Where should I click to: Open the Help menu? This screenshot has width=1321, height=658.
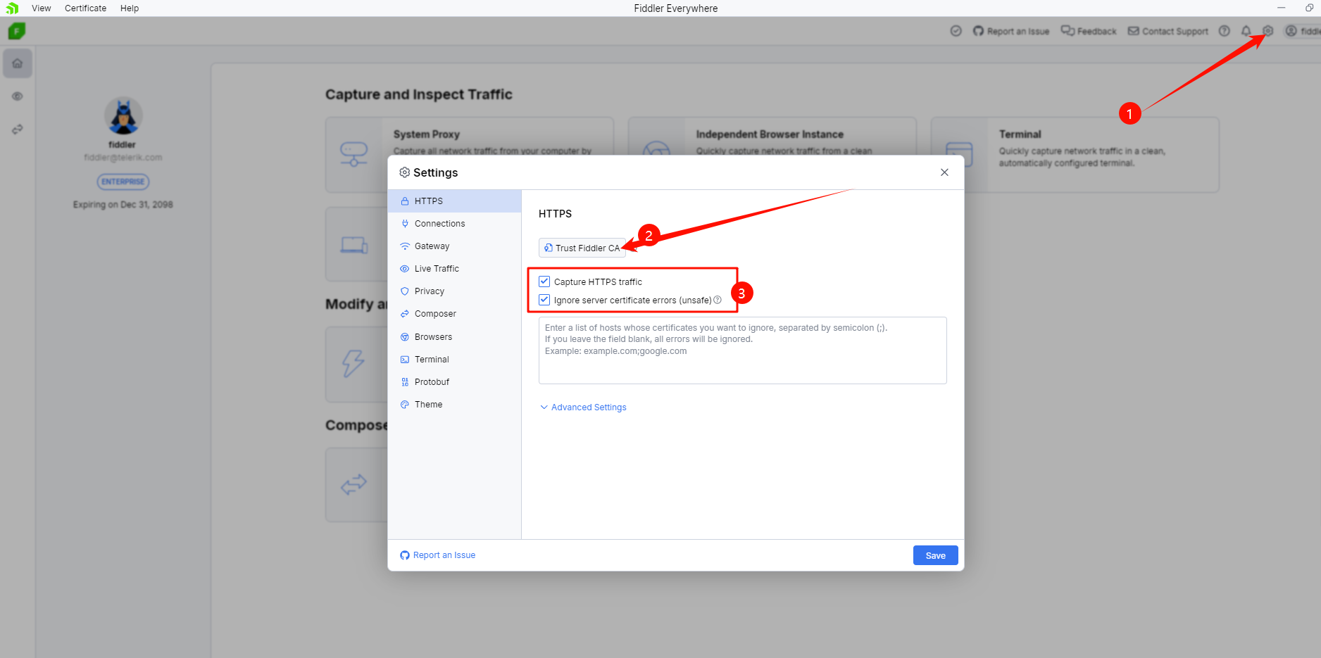pyautogui.click(x=130, y=8)
